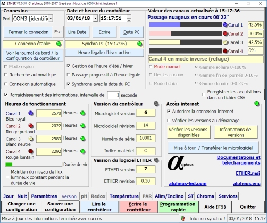This screenshot has height=223, width=267.
Task: Open Voir le journal de bord button
Action: (33, 56)
